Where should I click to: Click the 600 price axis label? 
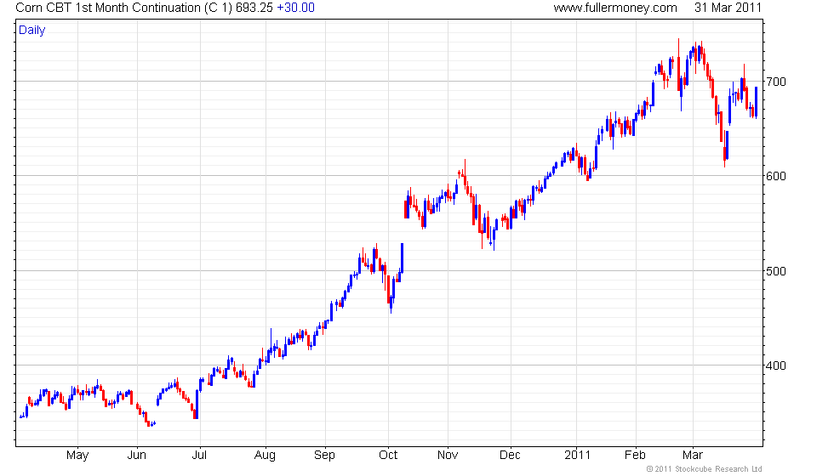point(776,177)
